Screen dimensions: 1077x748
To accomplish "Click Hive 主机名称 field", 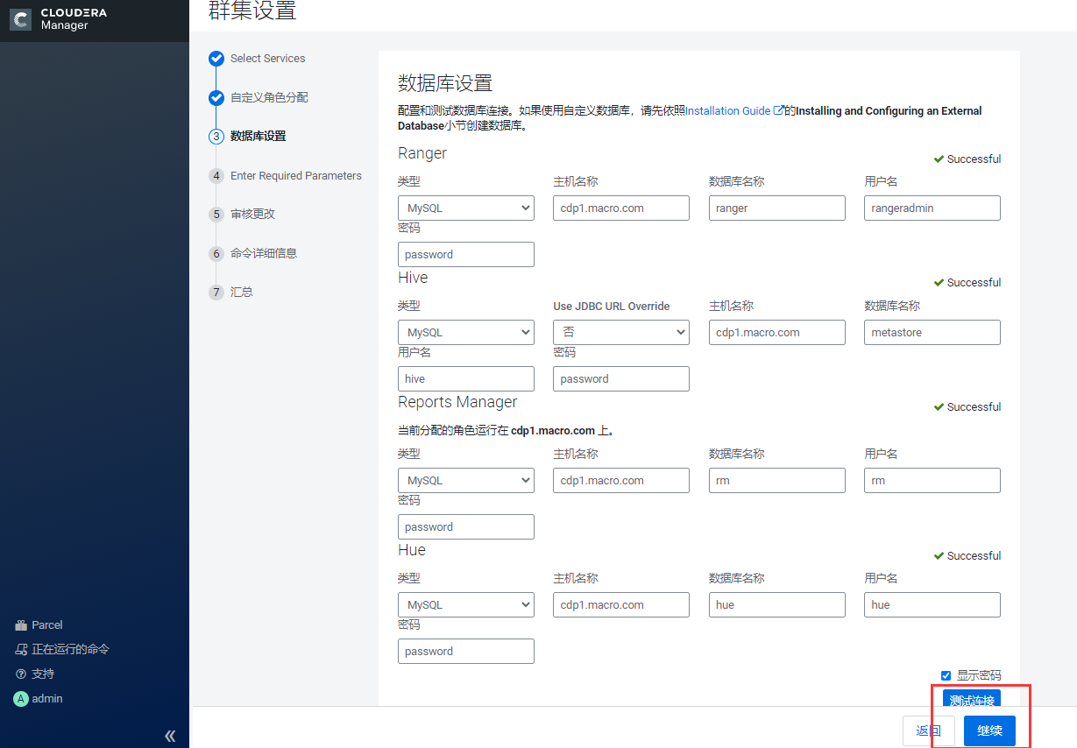I will 777,332.
